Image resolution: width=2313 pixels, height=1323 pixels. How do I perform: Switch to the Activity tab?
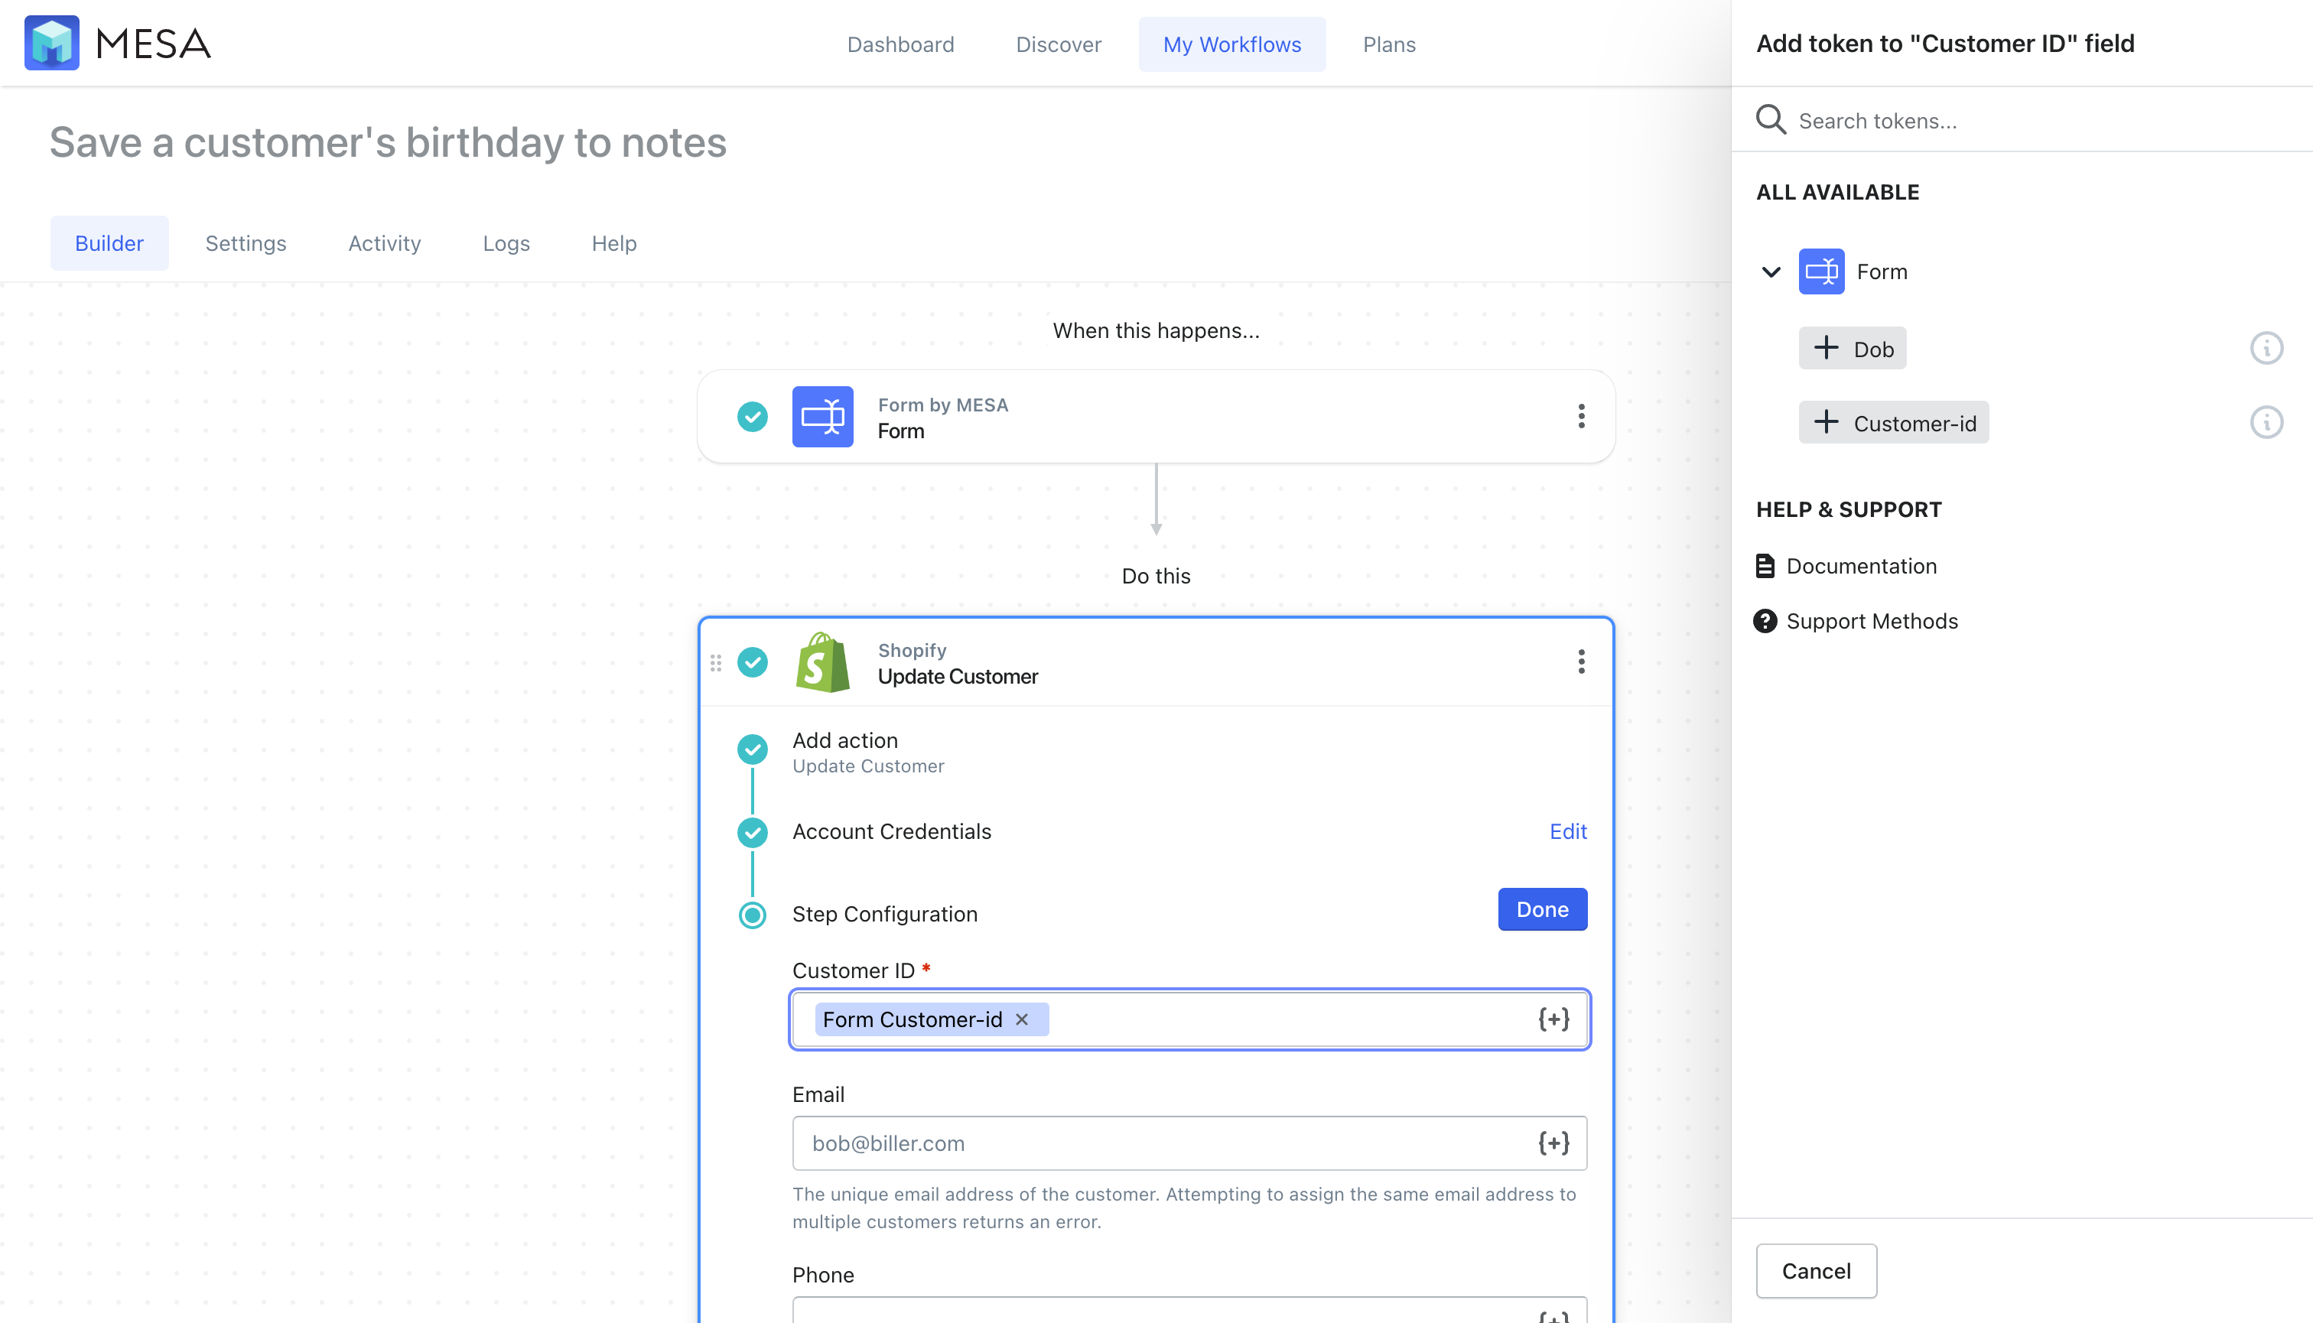click(x=385, y=243)
